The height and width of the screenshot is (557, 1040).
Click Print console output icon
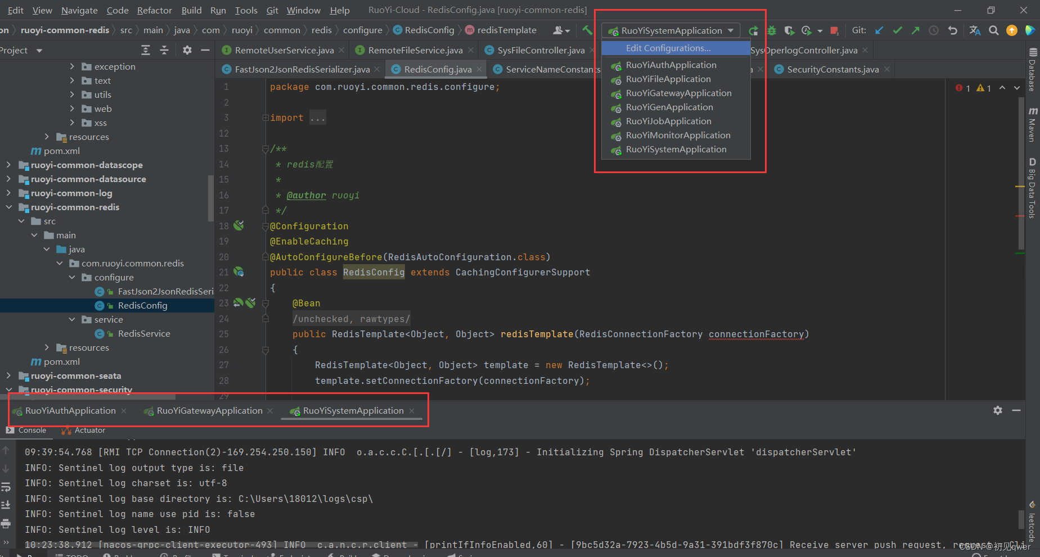tap(6, 523)
